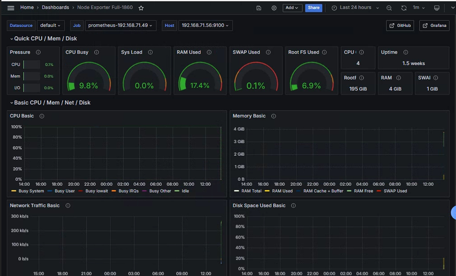Click the CPU Busy 9.8% gauge
Viewport: 456px width, 276px height.
point(89,76)
